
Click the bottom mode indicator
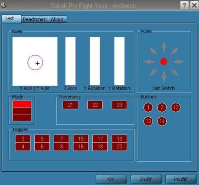pyautogui.click(x=22, y=118)
